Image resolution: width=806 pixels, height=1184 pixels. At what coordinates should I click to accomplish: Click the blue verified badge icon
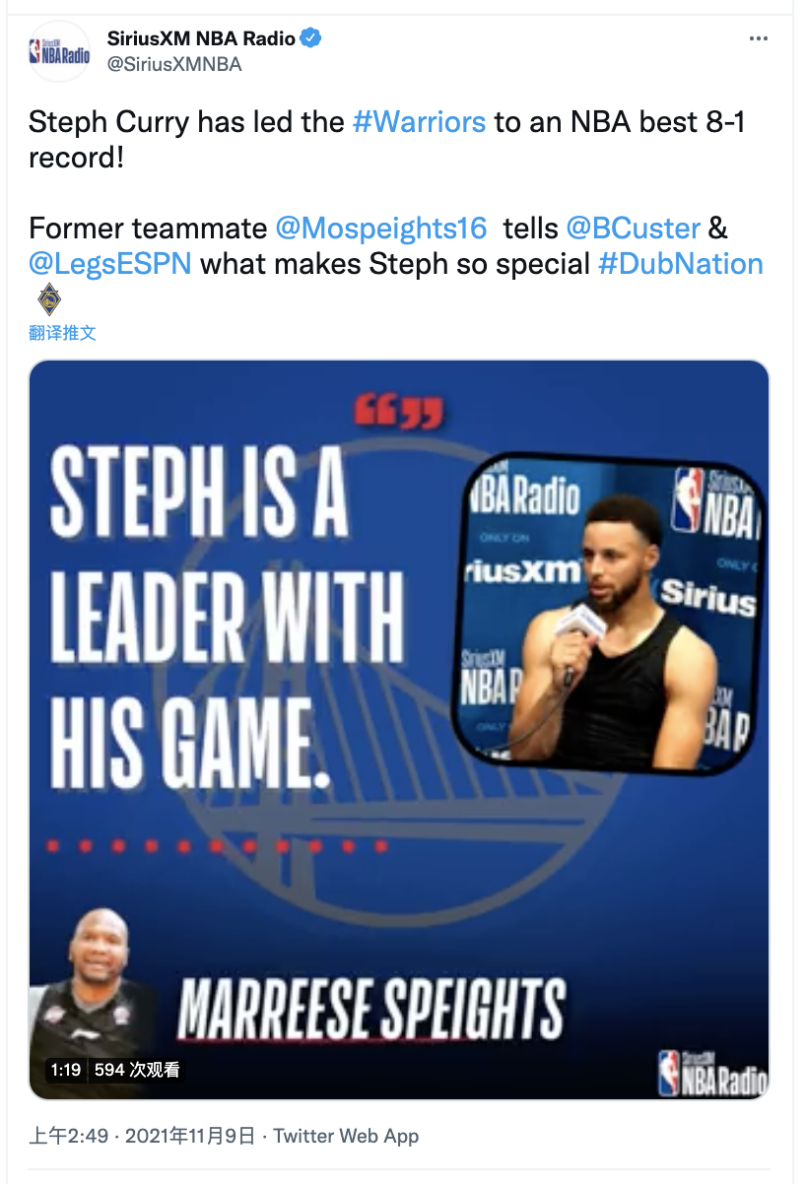tap(312, 38)
